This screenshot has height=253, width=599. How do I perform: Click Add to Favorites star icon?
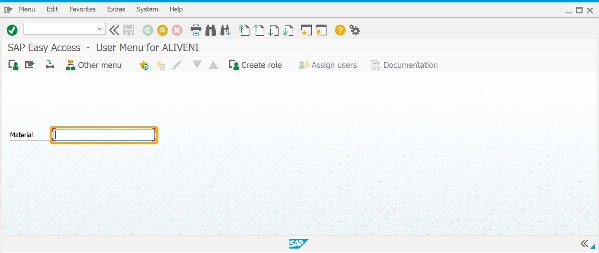tap(144, 65)
